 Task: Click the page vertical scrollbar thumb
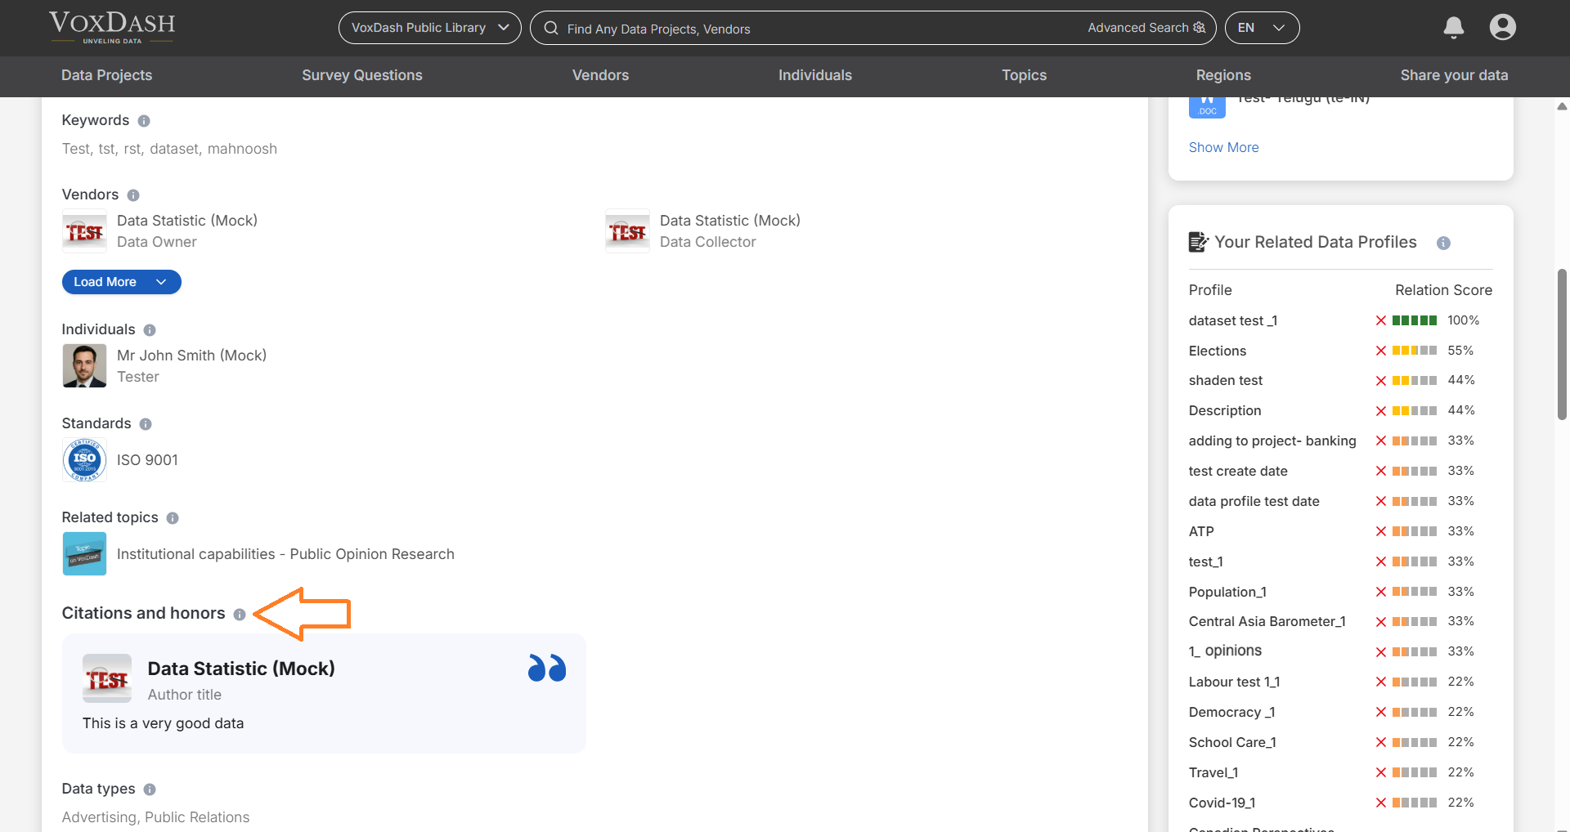point(1562,344)
